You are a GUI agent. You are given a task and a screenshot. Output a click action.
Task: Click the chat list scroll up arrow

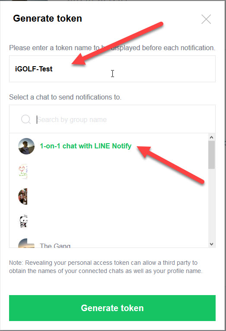pos(212,138)
